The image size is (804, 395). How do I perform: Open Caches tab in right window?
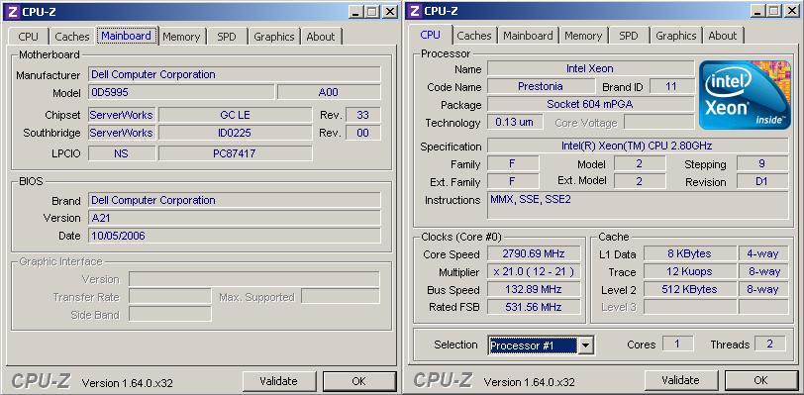tap(474, 36)
